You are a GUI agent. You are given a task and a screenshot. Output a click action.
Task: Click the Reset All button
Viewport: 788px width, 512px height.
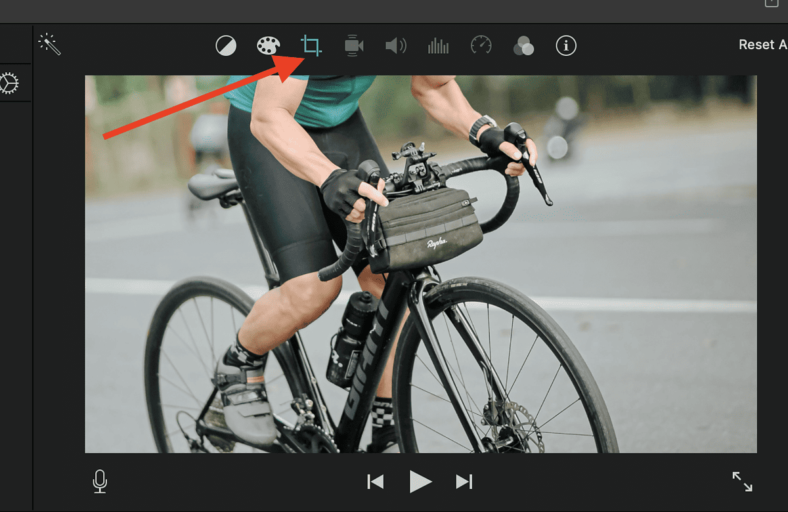coord(763,45)
